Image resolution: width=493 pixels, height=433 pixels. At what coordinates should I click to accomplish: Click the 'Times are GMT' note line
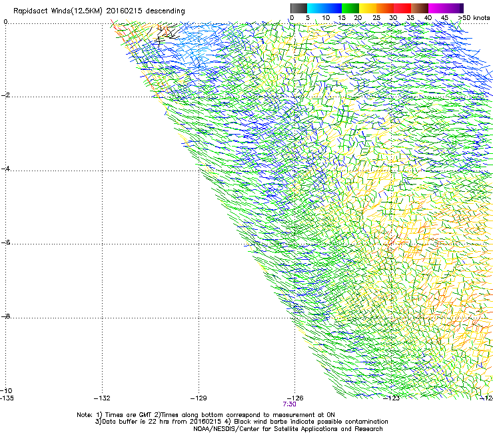point(206,415)
